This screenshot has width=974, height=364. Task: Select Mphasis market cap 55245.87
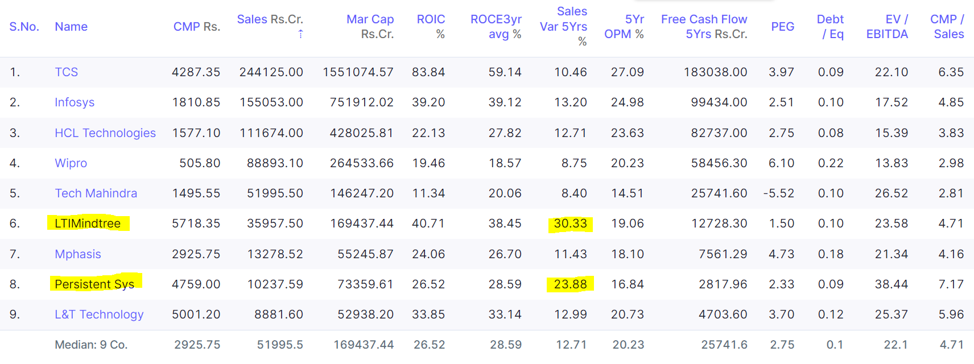click(x=365, y=254)
